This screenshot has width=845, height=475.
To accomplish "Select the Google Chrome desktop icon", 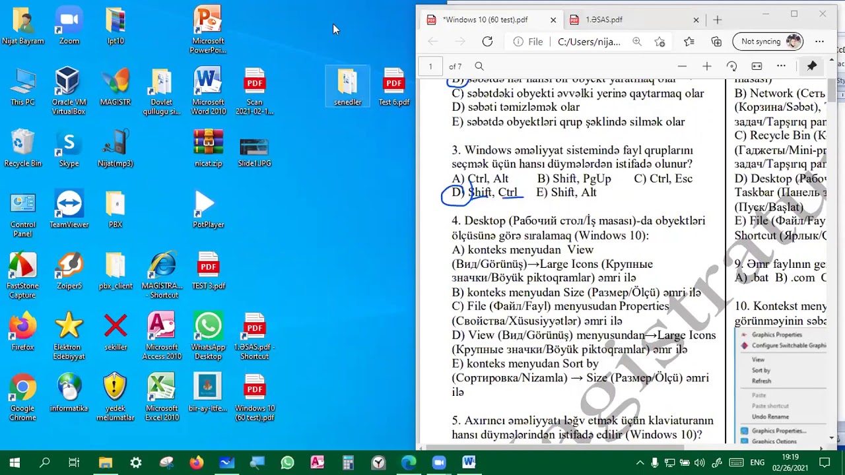I will [x=22, y=398].
